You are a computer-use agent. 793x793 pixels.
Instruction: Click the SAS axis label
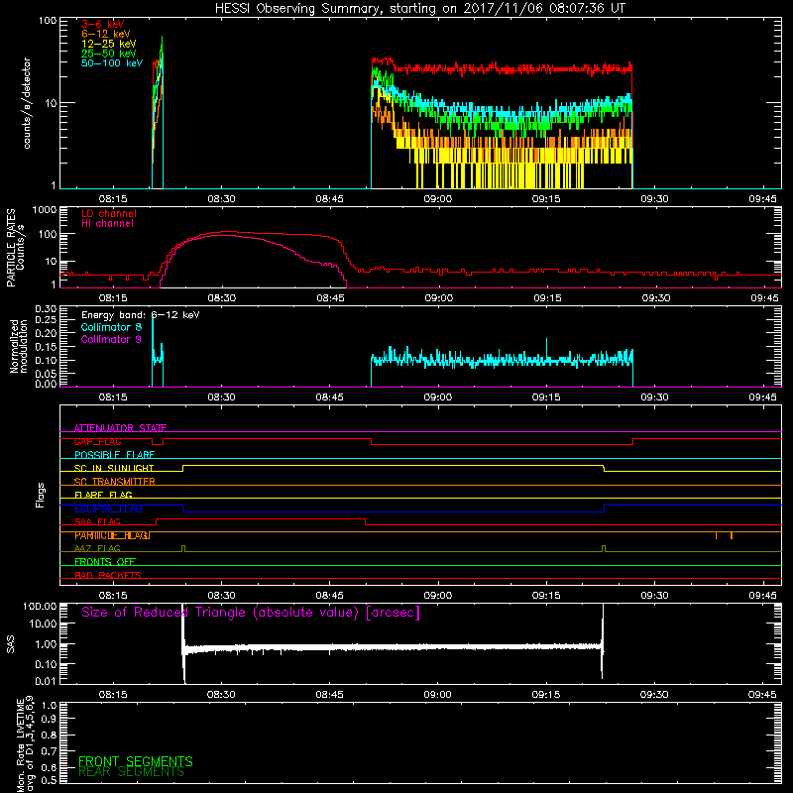point(11,644)
